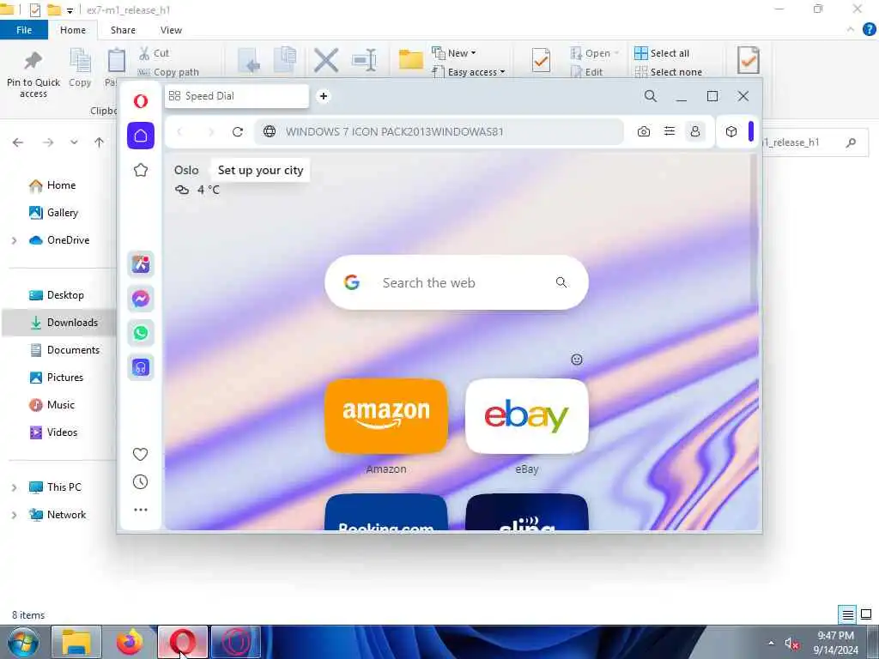This screenshot has width=879, height=659.
Task: Open Aria AI sidebar icon
Action: [141, 264]
